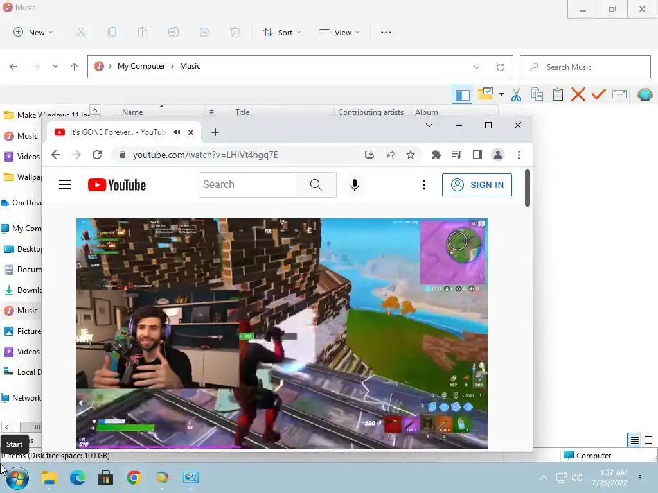Image resolution: width=658 pixels, height=493 pixels.
Task: Click the share page icon in Chrome
Action: (390, 155)
